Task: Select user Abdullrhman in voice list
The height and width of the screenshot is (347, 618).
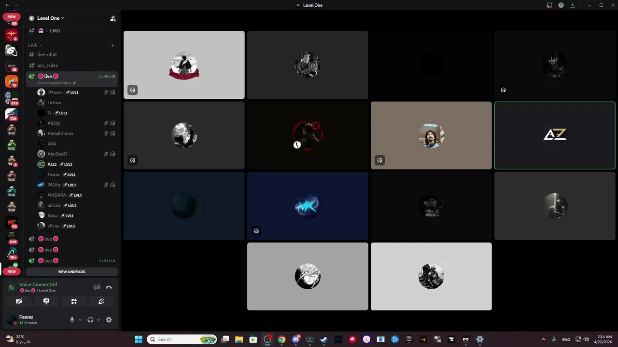Action: coord(76,133)
